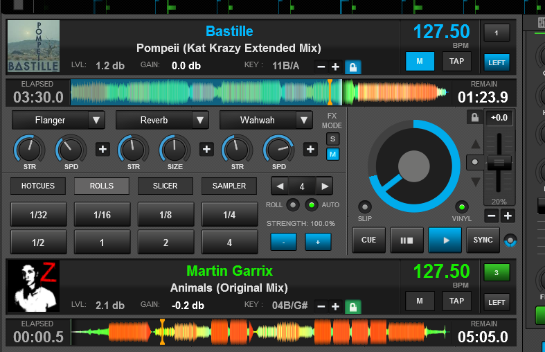Reset pitch with center dot button

click(475, 162)
